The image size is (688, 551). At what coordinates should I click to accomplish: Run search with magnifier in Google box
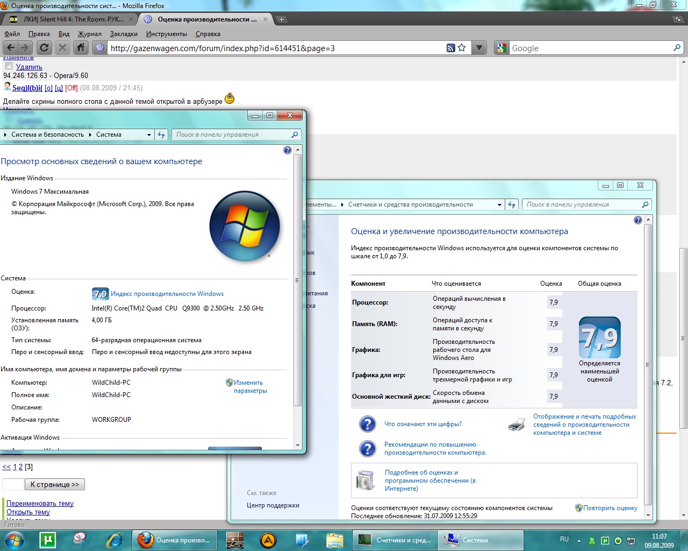pyautogui.click(x=677, y=48)
